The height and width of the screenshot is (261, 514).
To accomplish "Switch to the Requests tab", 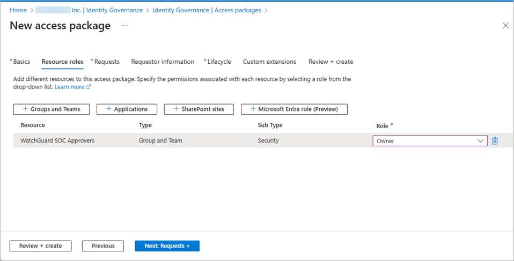I will click(x=107, y=62).
